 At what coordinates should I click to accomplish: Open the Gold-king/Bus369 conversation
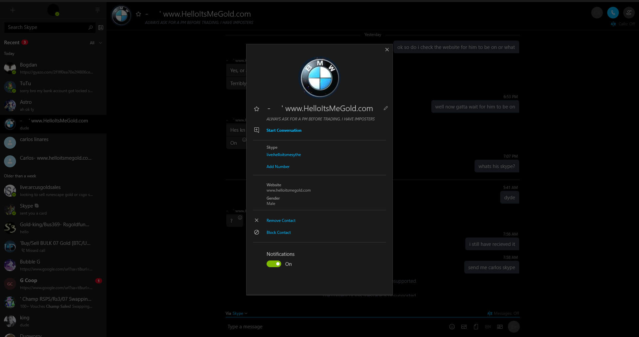coord(53,228)
